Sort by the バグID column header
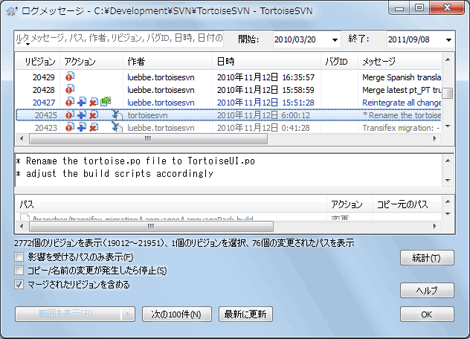This screenshot has height=339, width=470. tap(339, 62)
